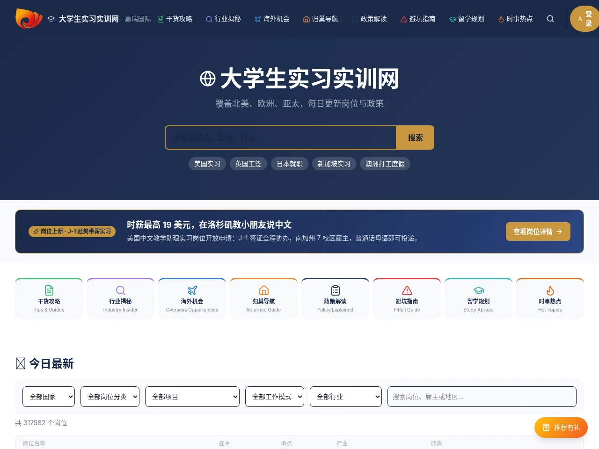Expand the 全部行业 dropdown
The width and height of the screenshot is (599, 449).
pyautogui.click(x=346, y=397)
